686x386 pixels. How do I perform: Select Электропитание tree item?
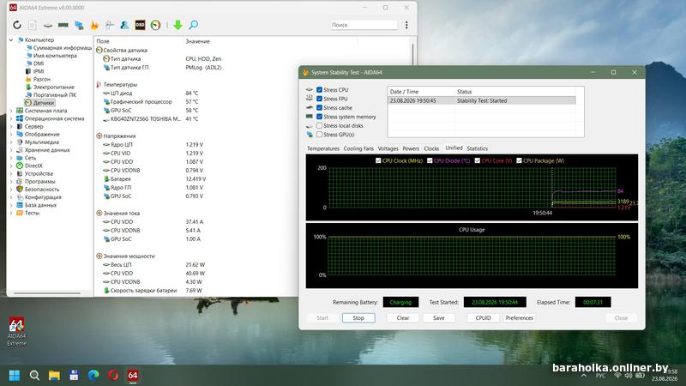coord(54,87)
